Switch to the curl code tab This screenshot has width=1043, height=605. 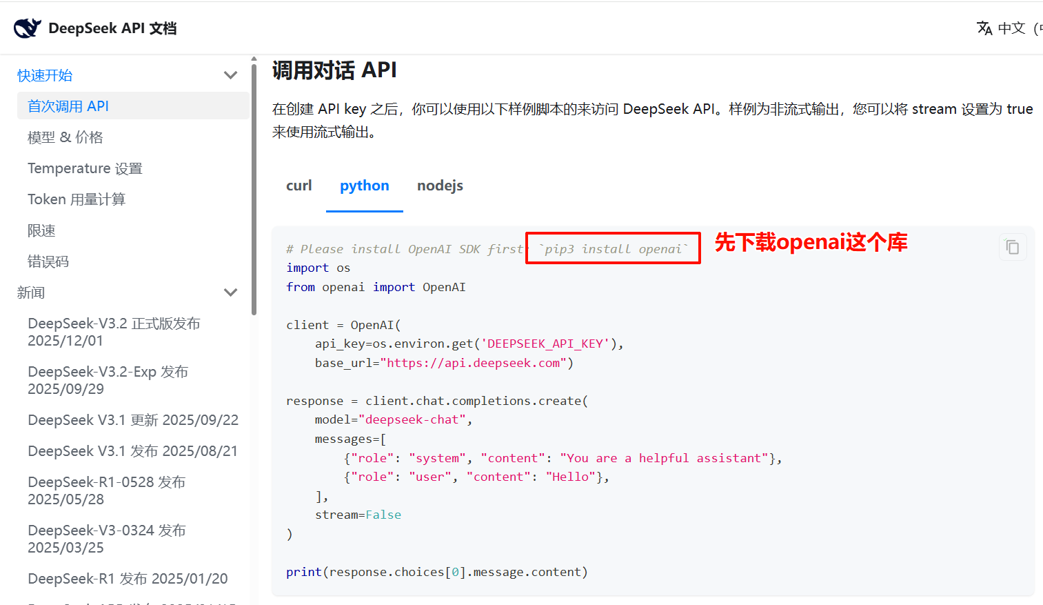299,186
